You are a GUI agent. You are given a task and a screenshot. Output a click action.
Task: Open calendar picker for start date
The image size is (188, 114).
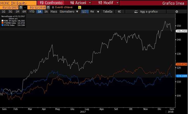pyautogui.click(x=21, y=7)
